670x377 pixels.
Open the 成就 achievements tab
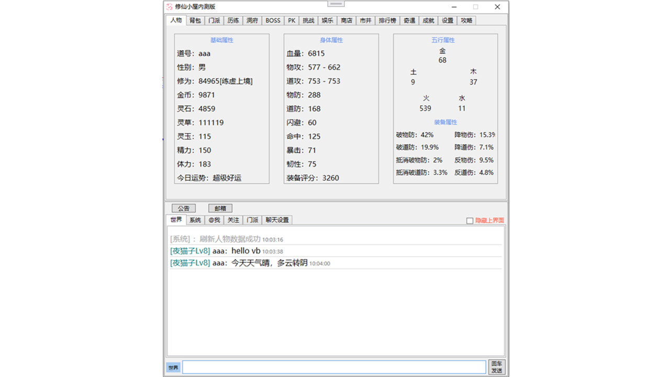(x=428, y=20)
